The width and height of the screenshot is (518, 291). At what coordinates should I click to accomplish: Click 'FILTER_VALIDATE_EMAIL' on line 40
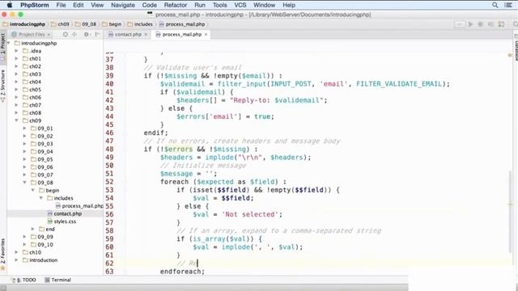[399, 84]
